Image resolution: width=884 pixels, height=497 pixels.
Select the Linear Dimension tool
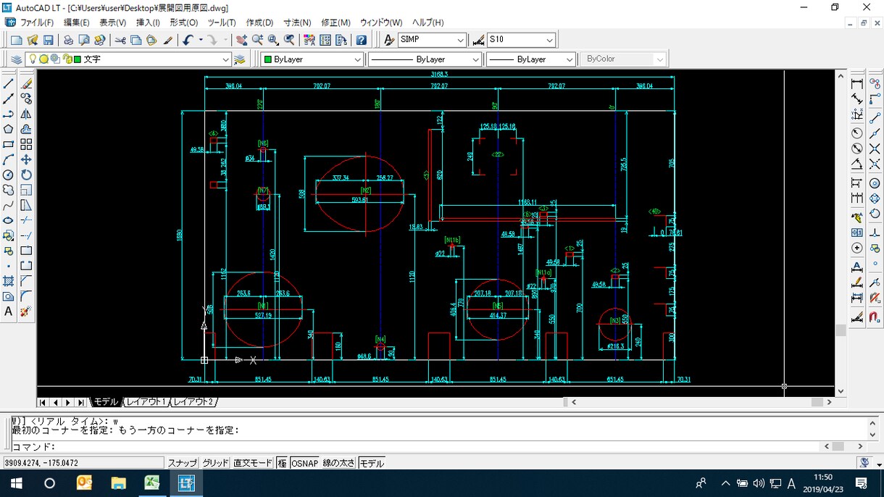(857, 84)
